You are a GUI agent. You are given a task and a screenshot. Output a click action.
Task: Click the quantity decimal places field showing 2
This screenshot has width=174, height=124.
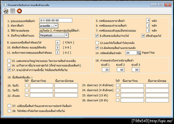(148, 25)
